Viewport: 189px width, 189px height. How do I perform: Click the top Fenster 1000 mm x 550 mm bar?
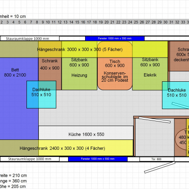(x=115, y=38)
